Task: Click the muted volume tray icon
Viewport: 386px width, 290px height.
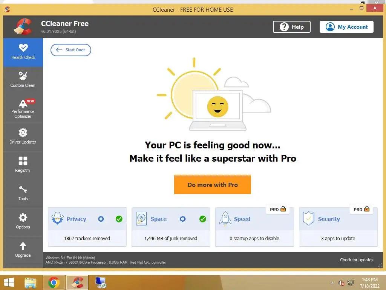Action: pos(341,283)
